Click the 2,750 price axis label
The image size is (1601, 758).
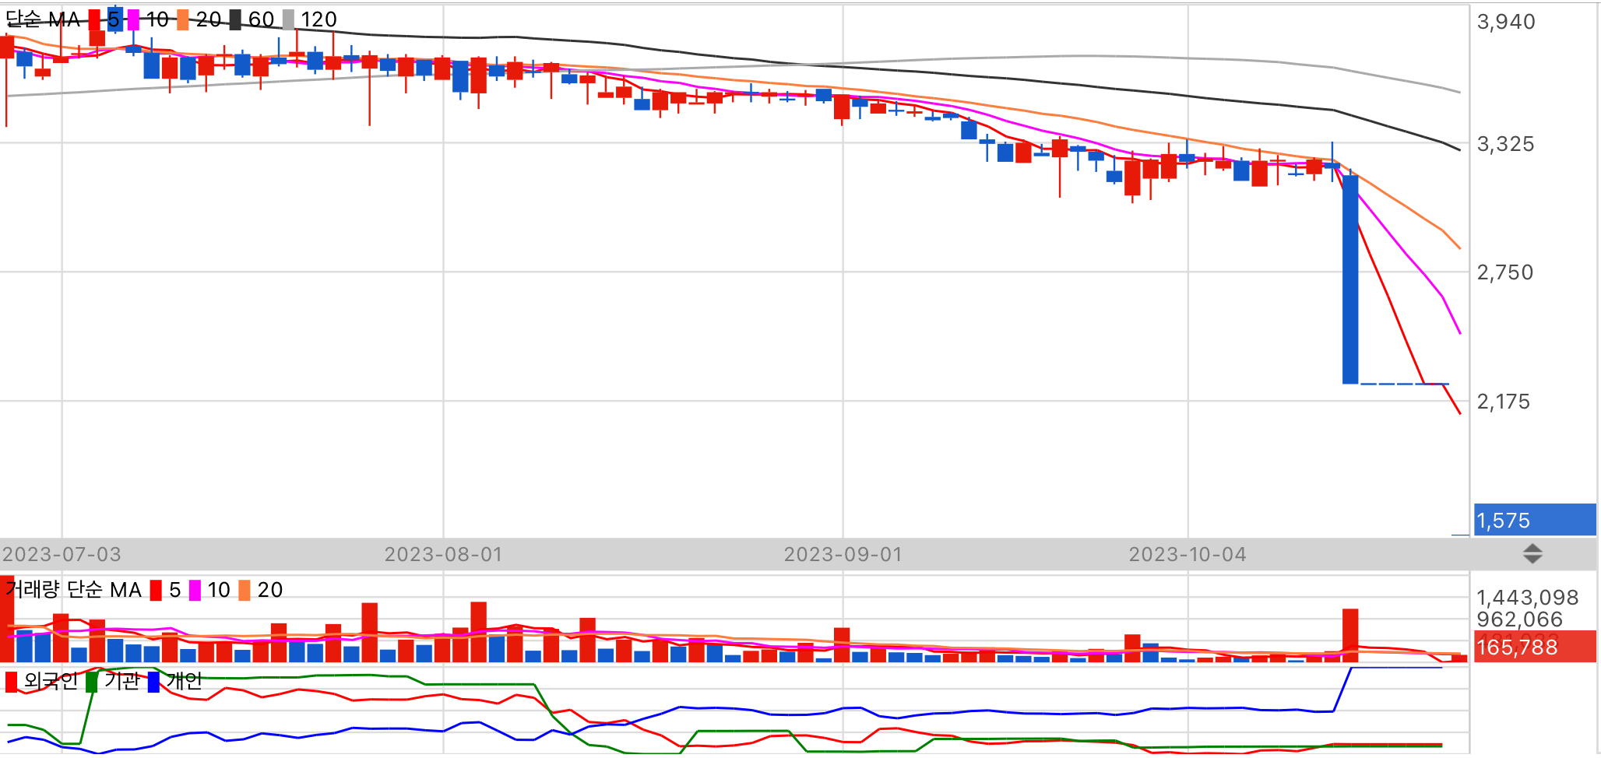click(x=1505, y=272)
